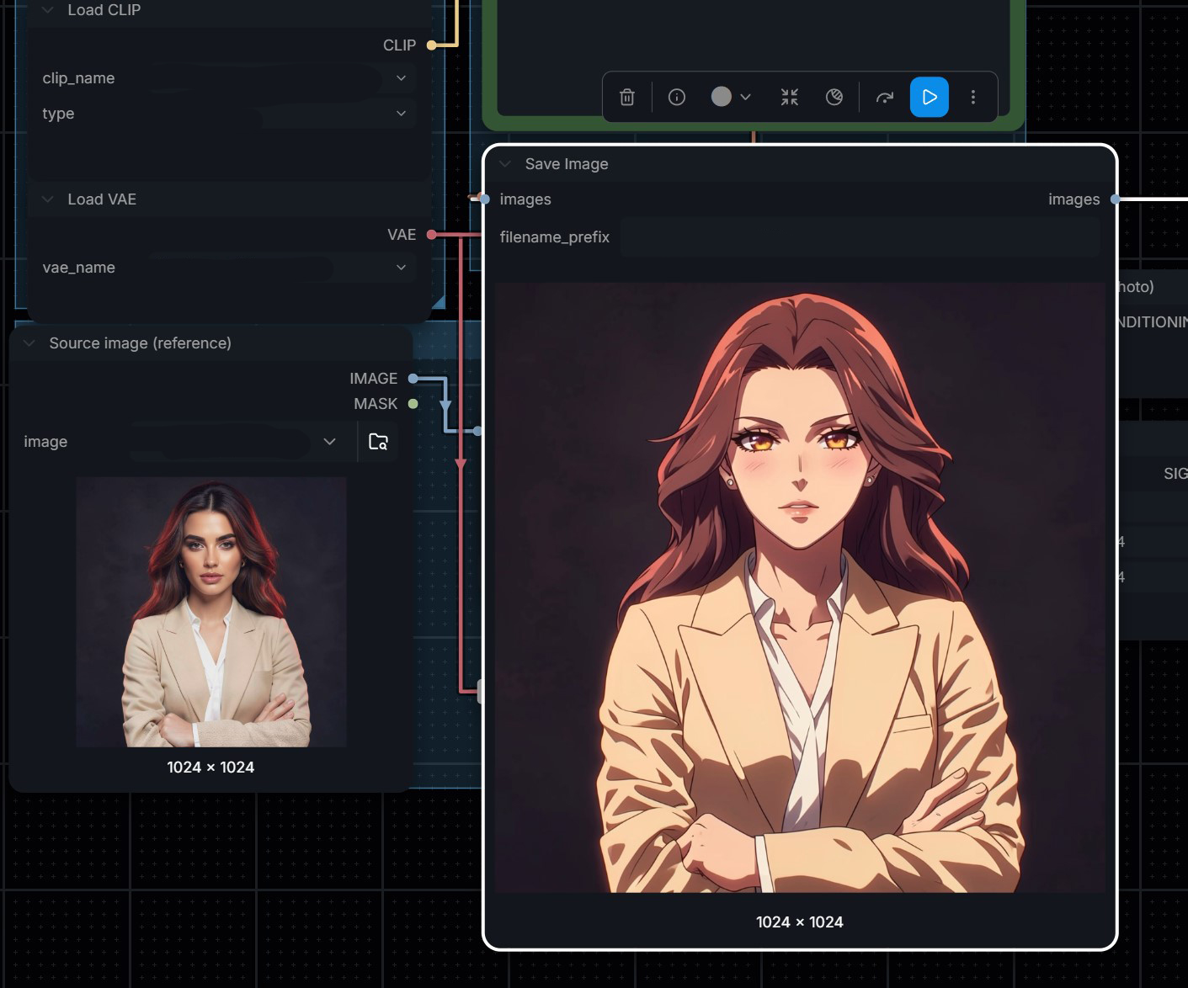Click the MASK output connector dot
This screenshot has width=1188, height=988.
point(413,404)
